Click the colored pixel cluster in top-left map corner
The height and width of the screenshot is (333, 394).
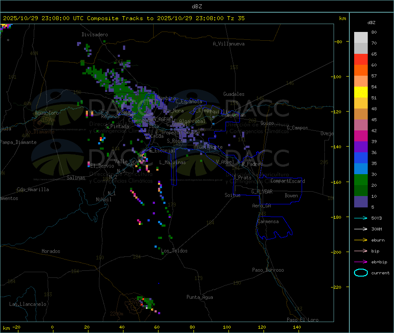(x=6, y=27)
